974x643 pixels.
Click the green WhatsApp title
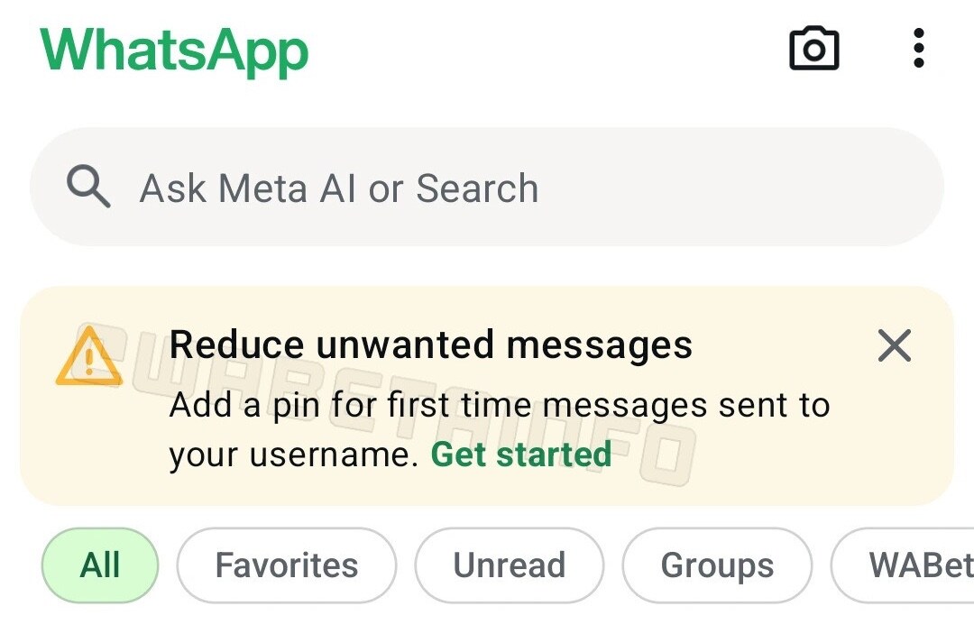[174, 50]
